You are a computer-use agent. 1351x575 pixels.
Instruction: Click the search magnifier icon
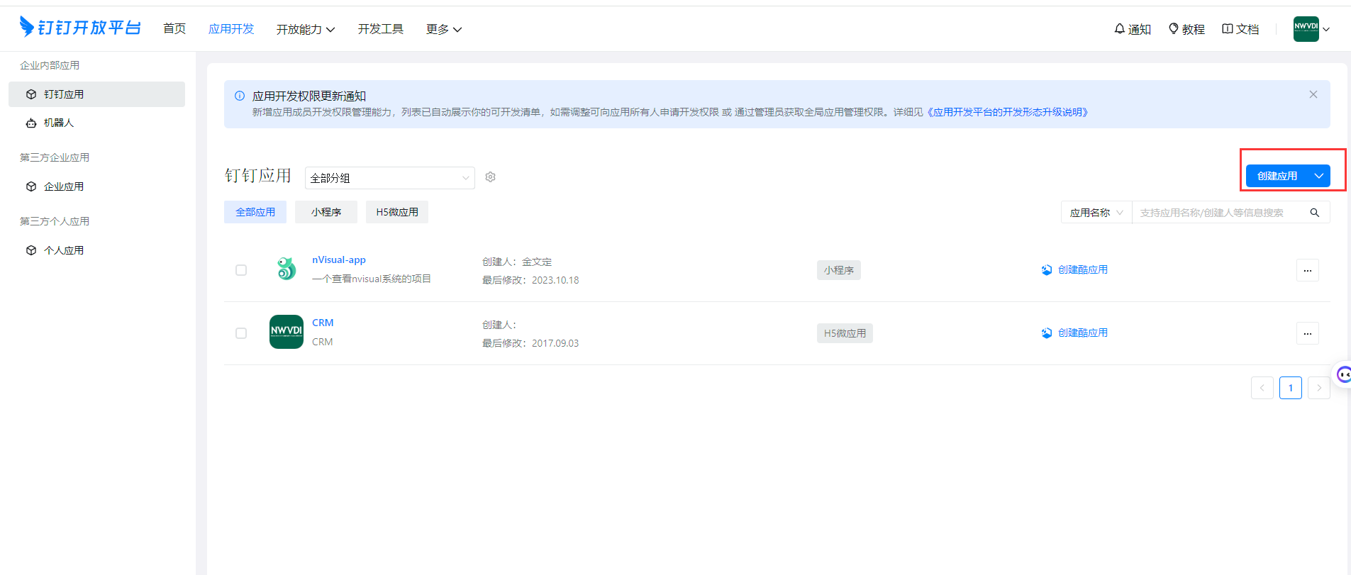click(x=1315, y=213)
